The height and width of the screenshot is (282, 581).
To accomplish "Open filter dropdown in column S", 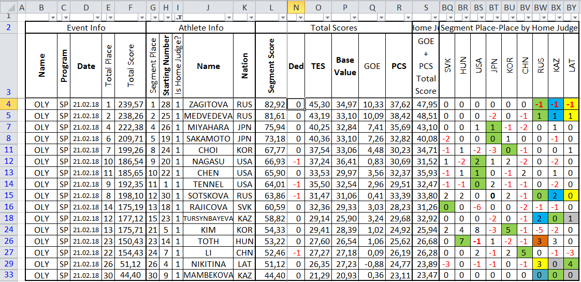I will click(x=434, y=18).
